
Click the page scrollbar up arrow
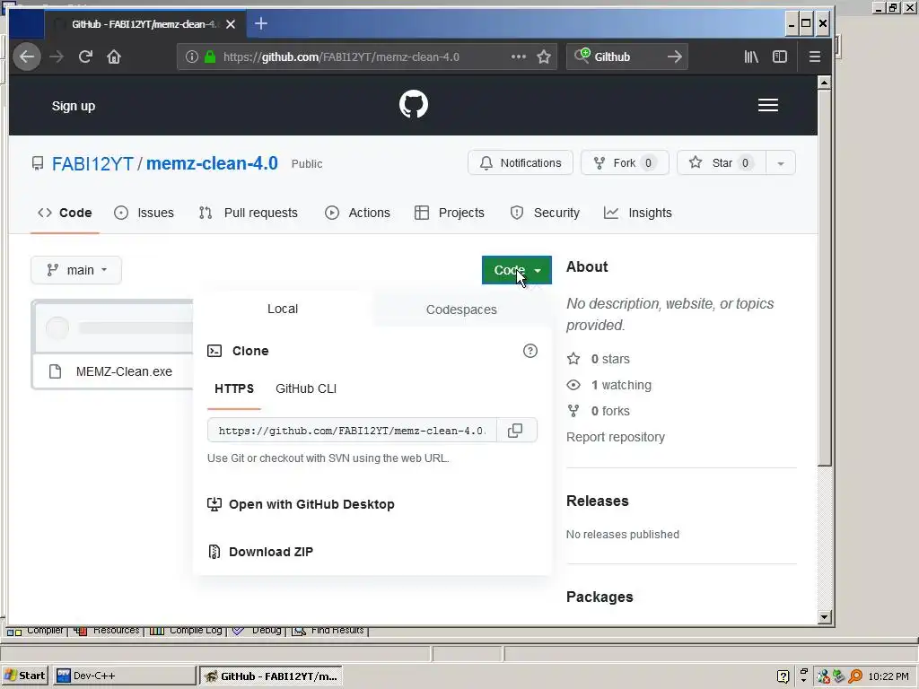click(x=824, y=83)
